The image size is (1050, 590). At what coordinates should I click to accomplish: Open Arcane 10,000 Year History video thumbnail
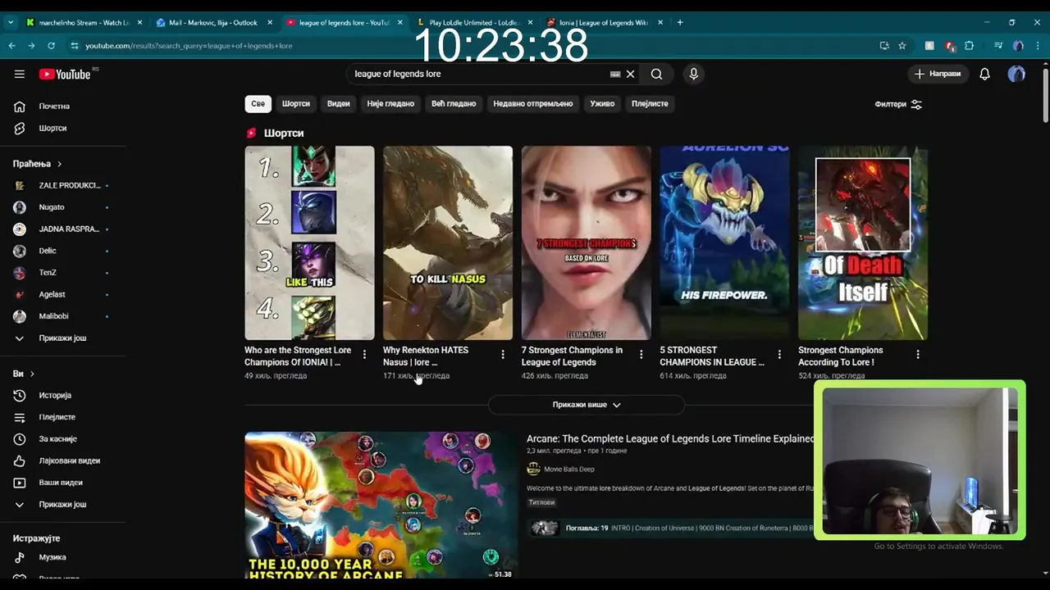[x=381, y=506]
